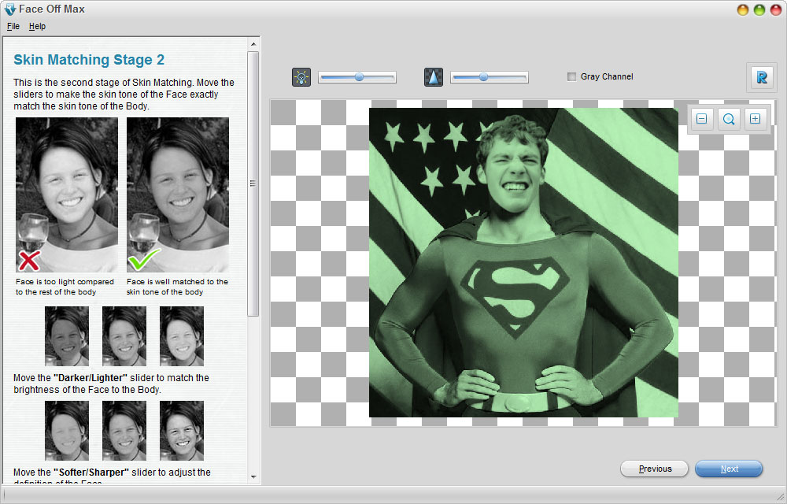
Task: Click the lightest face brightness example thumbnail
Action: pos(182,336)
